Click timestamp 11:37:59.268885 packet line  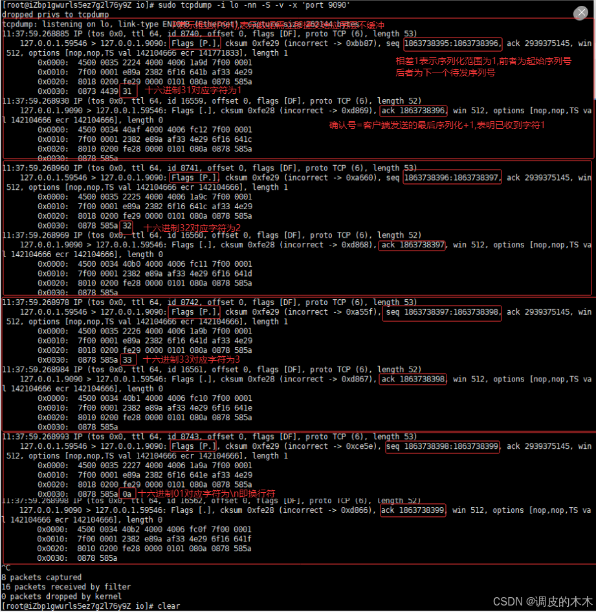(210, 34)
